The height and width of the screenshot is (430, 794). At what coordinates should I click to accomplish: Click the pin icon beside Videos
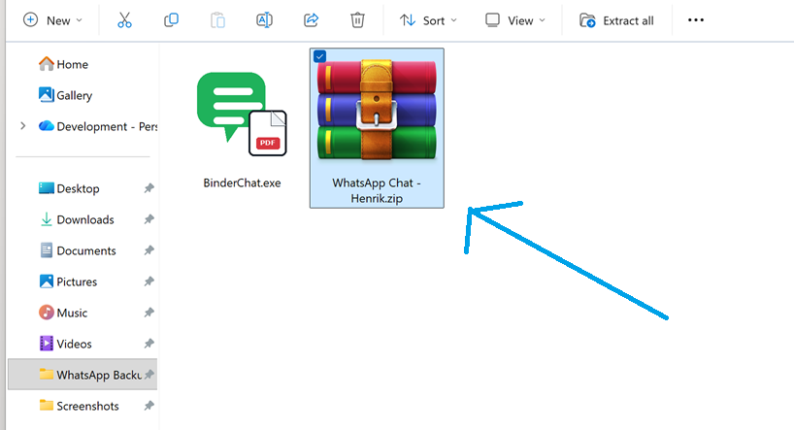[x=149, y=344]
